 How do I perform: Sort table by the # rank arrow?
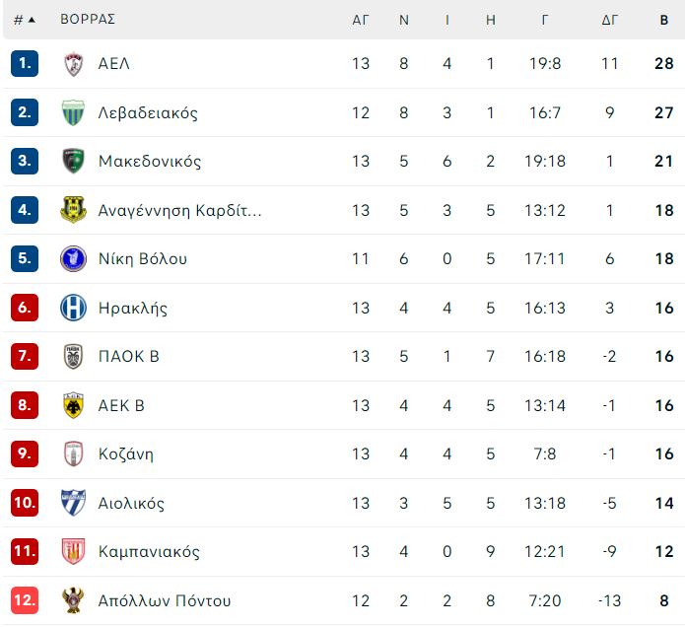[25, 20]
